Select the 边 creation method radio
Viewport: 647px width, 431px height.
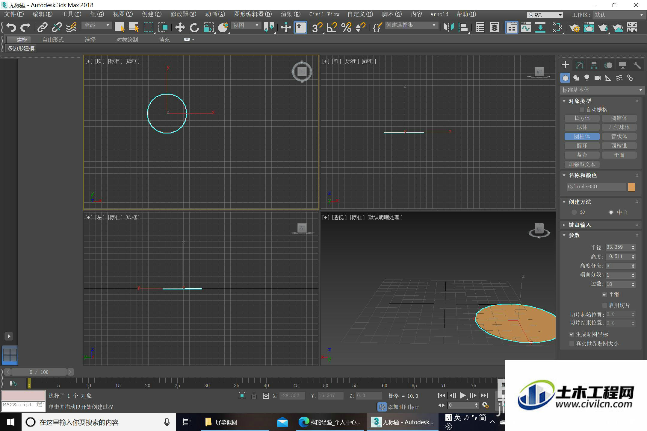(574, 212)
